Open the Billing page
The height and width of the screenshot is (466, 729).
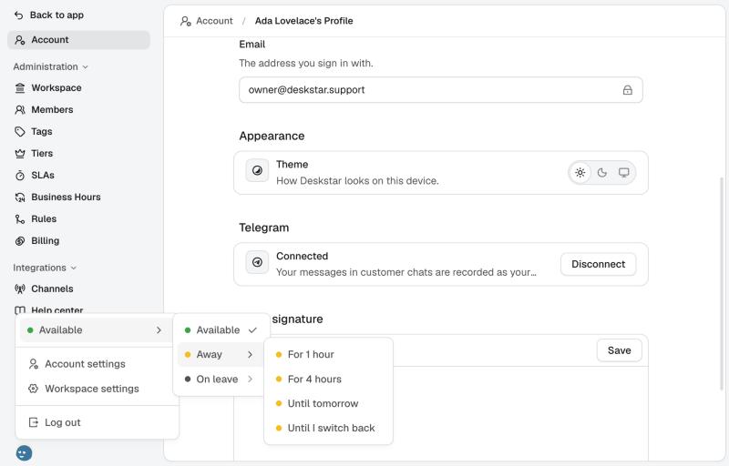pos(78,240)
